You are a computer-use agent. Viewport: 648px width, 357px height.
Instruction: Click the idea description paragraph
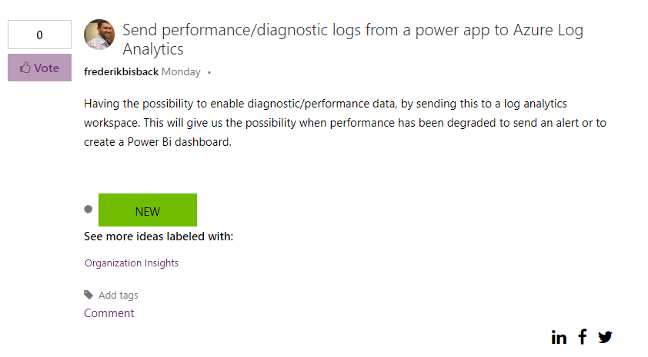point(346,122)
